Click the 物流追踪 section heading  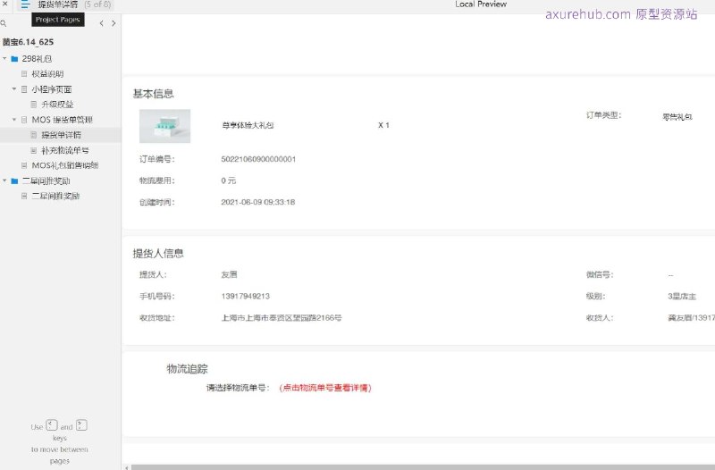tap(187, 369)
